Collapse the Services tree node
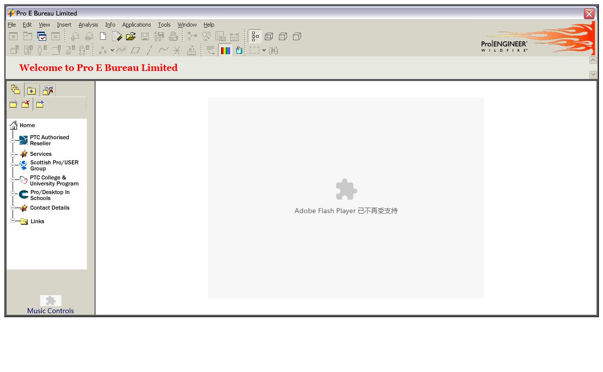Screen dimensions: 603x372 pos(13,154)
